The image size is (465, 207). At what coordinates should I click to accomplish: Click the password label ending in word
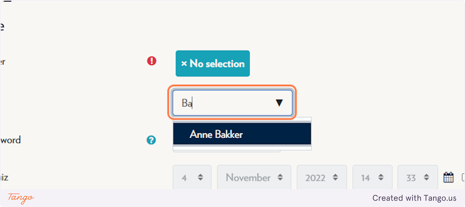coord(10,140)
